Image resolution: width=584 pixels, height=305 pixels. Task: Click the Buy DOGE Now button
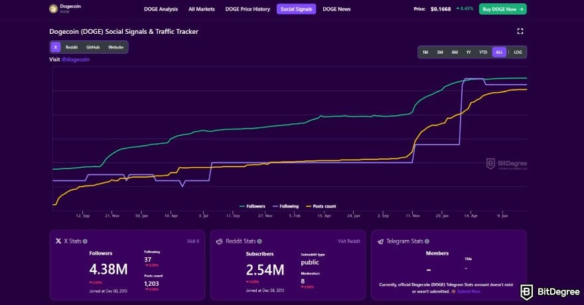point(503,9)
